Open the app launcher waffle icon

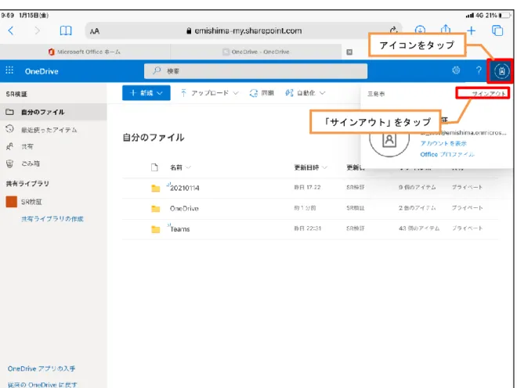point(9,70)
